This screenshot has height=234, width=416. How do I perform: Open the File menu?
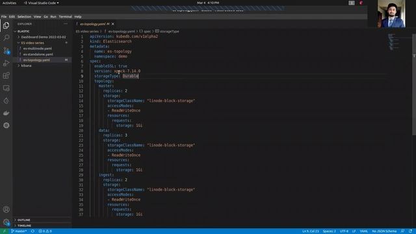point(4,16)
